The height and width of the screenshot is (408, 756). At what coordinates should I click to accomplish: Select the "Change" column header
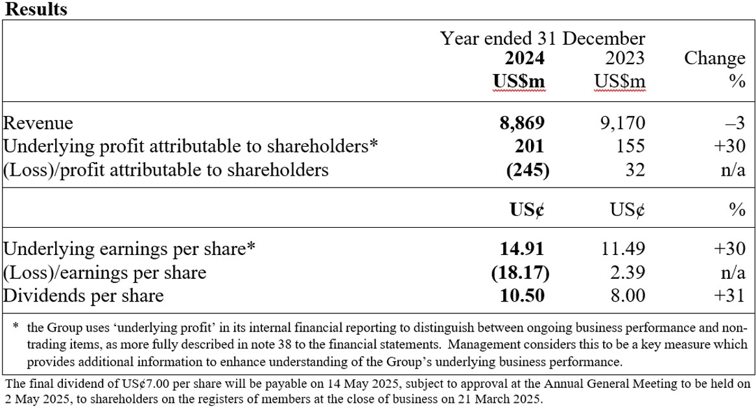[x=715, y=58]
